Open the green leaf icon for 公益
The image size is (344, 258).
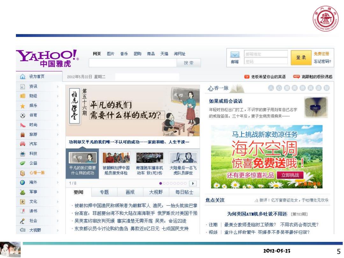click(23, 163)
